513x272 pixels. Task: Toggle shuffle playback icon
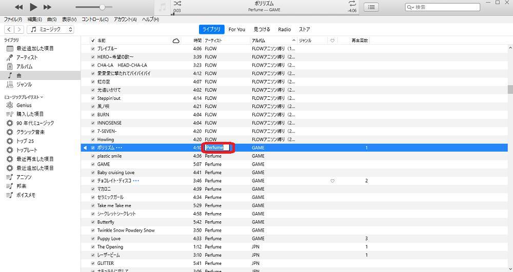click(177, 4)
